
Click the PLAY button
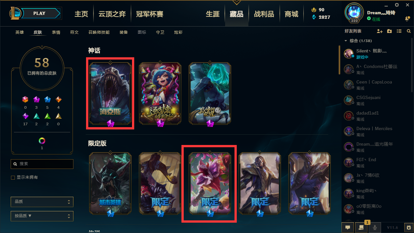tap(39, 13)
